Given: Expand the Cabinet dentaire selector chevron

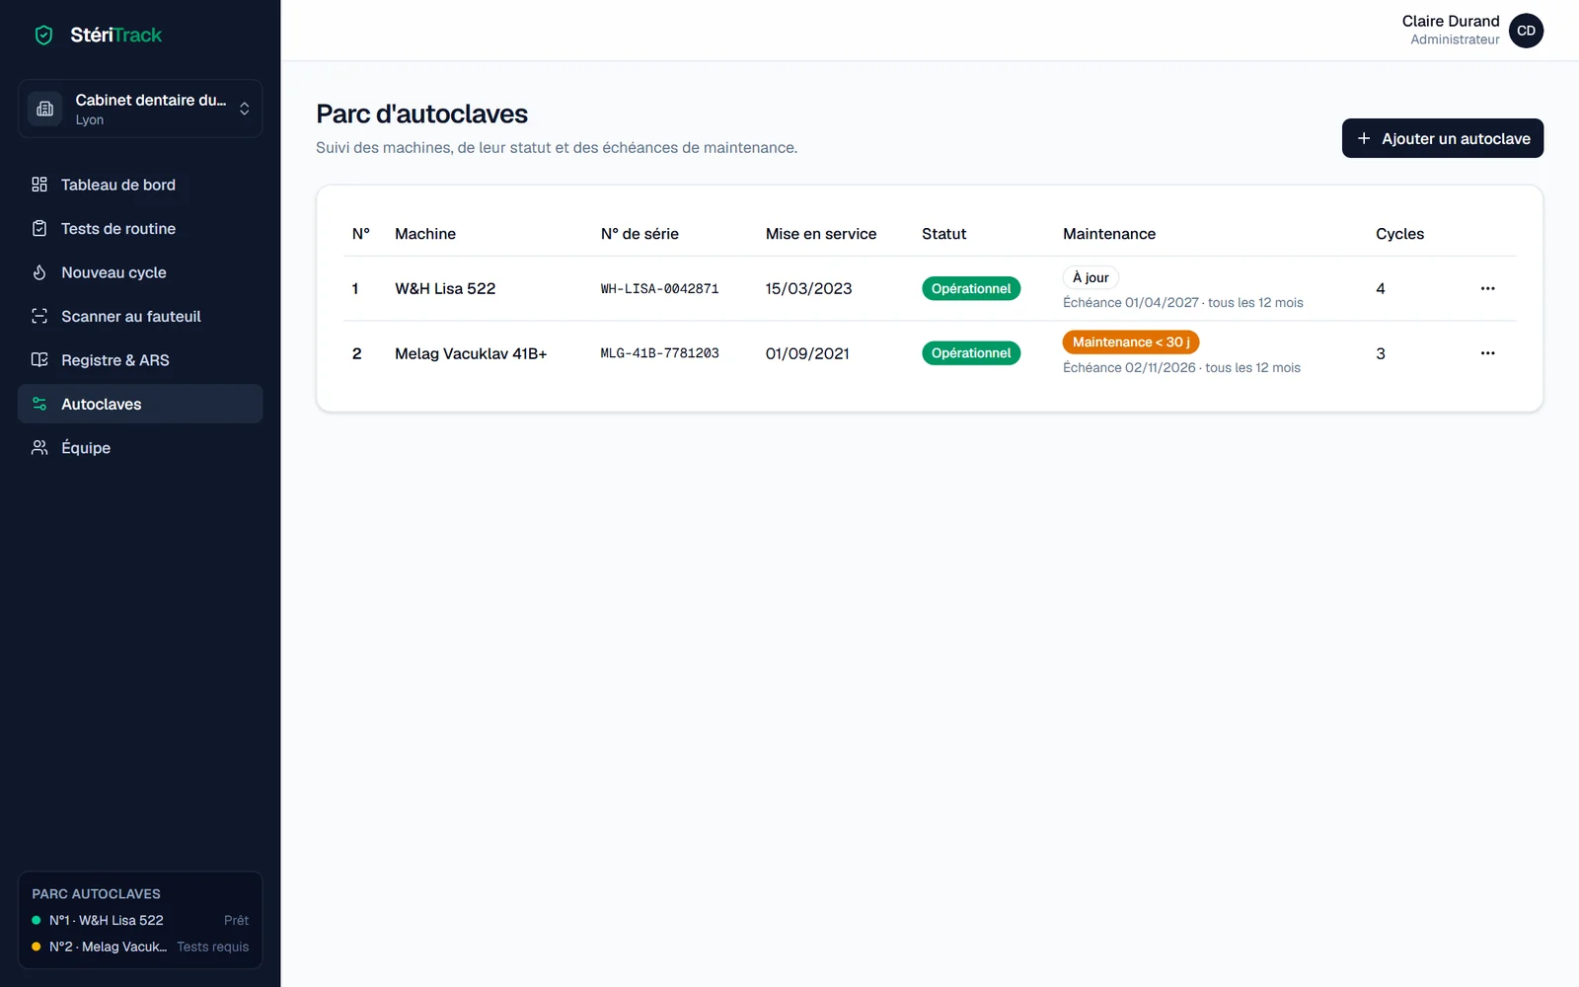Looking at the screenshot, I should click(x=244, y=109).
